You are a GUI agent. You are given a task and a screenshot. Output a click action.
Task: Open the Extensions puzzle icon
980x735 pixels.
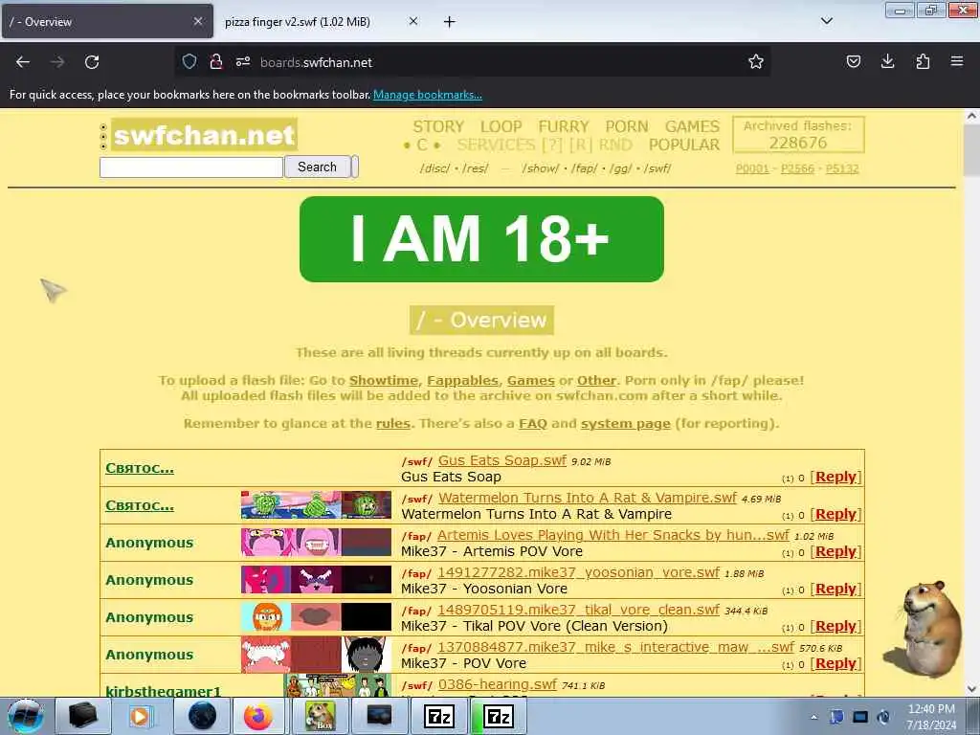point(923,61)
